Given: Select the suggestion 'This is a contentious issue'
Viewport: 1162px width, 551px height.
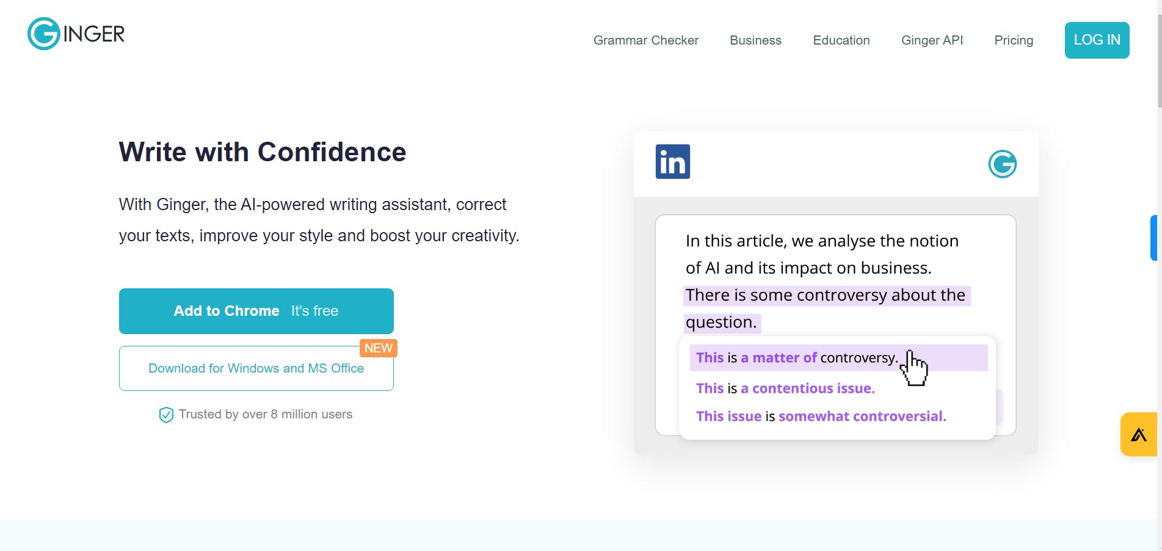Looking at the screenshot, I should [x=785, y=389].
